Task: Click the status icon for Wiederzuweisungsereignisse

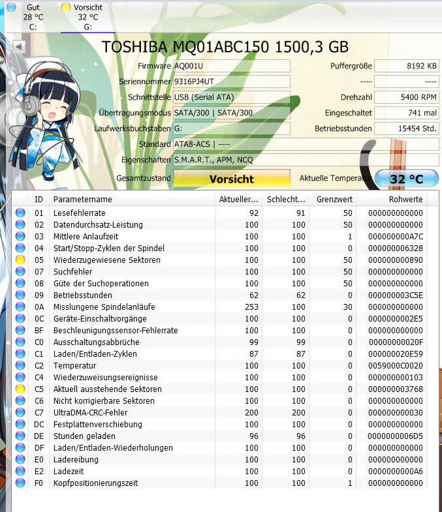Action: [20, 378]
